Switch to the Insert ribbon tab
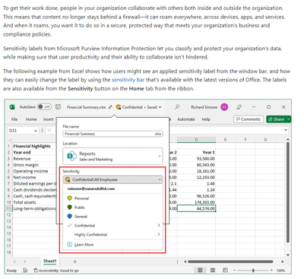The height and width of the screenshot is (279, 304). 48,119
